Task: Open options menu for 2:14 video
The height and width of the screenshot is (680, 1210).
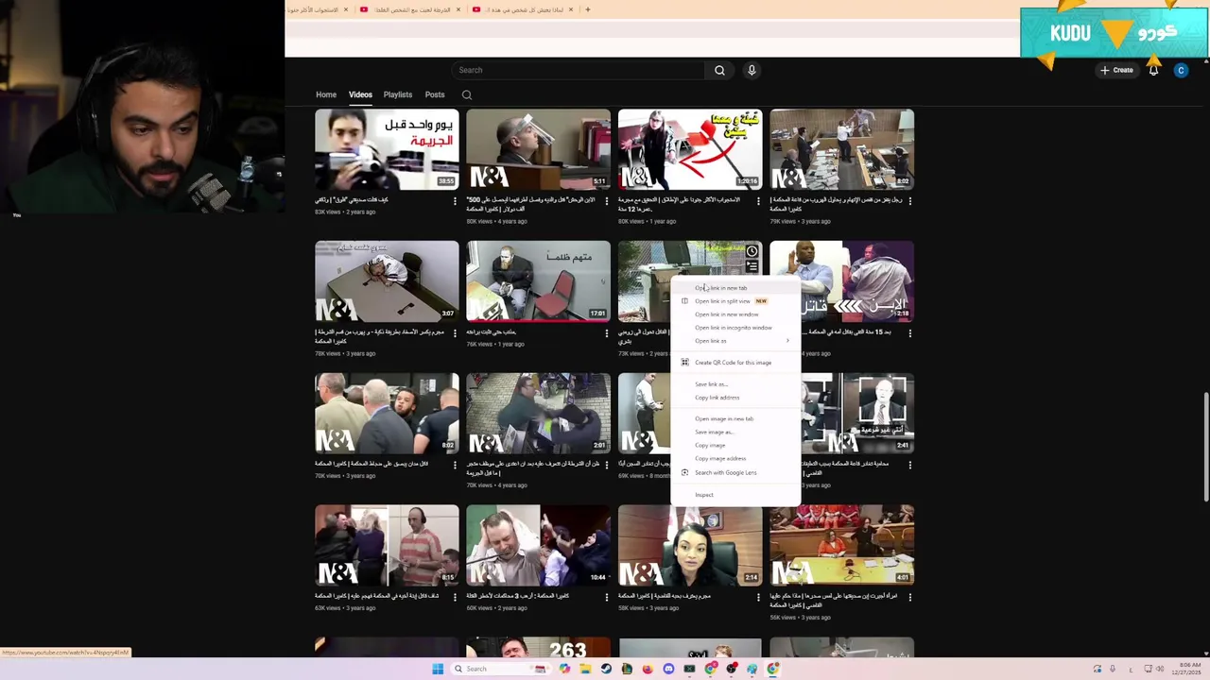Action: point(758,597)
